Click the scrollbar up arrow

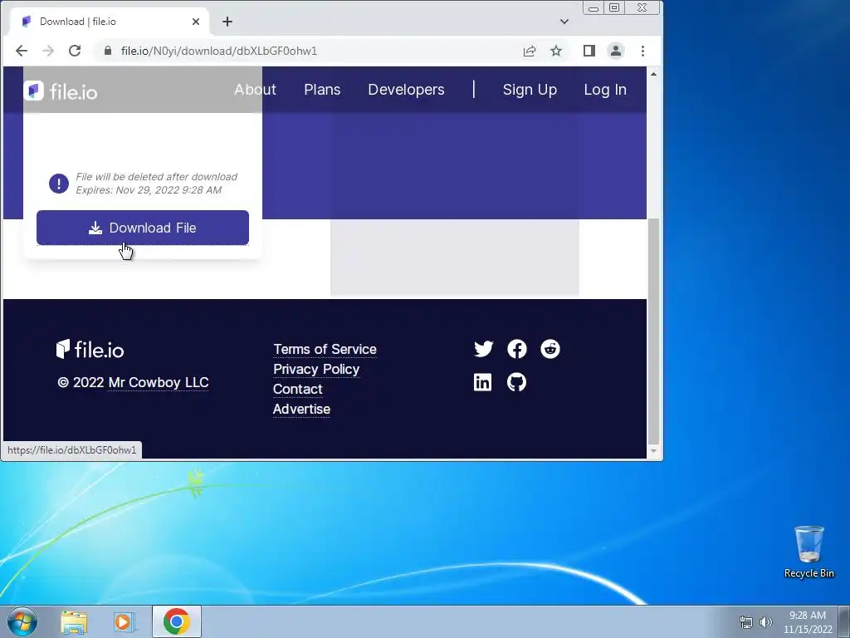(x=654, y=74)
